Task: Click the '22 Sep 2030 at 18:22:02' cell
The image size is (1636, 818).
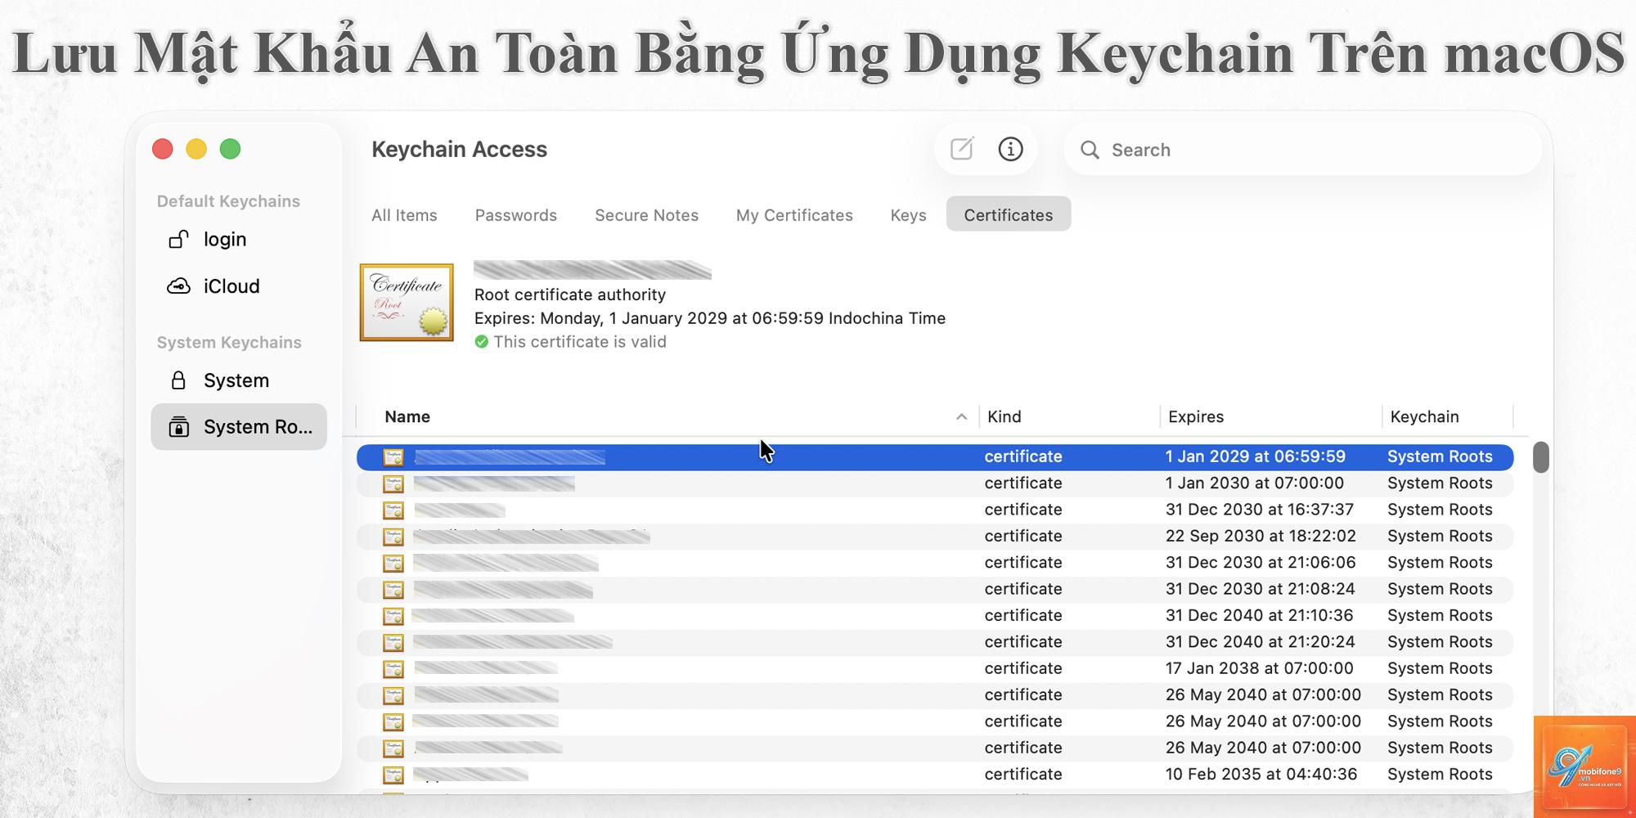Action: (x=1261, y=536)
